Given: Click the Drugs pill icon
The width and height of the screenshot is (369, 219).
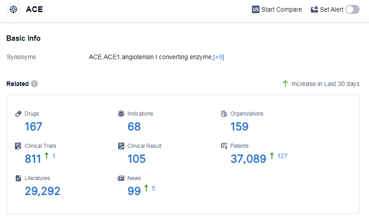Looking at the screenshot, I should point(18,114).
